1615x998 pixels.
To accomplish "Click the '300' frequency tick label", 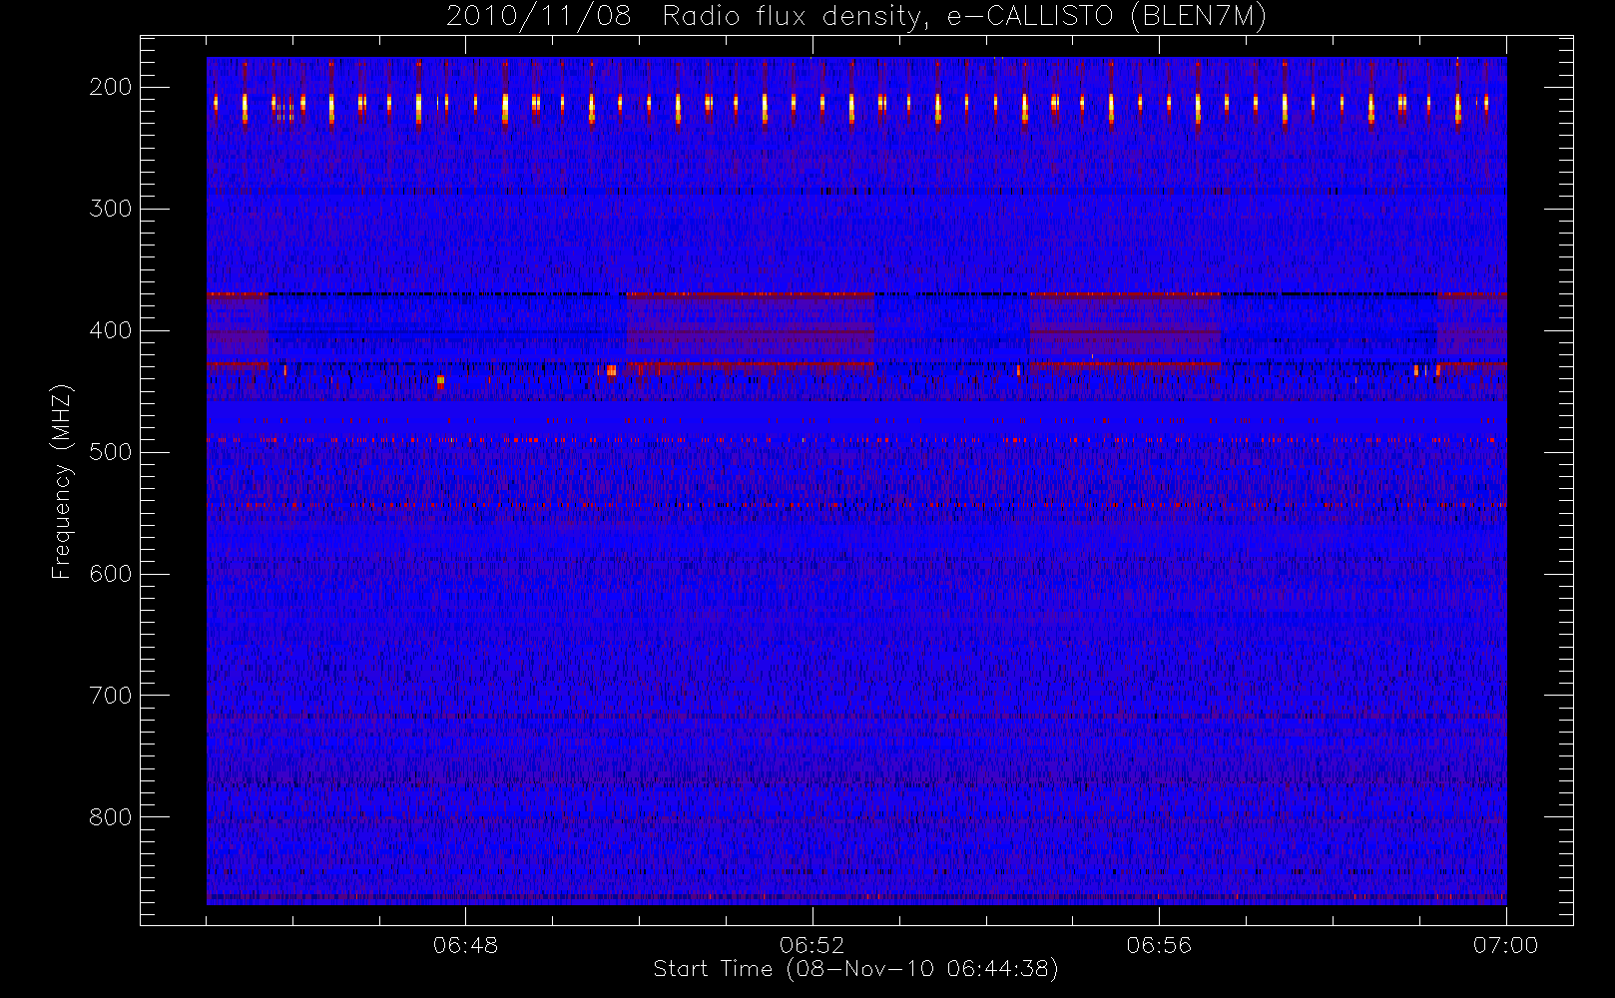I will tap(110, 209).
